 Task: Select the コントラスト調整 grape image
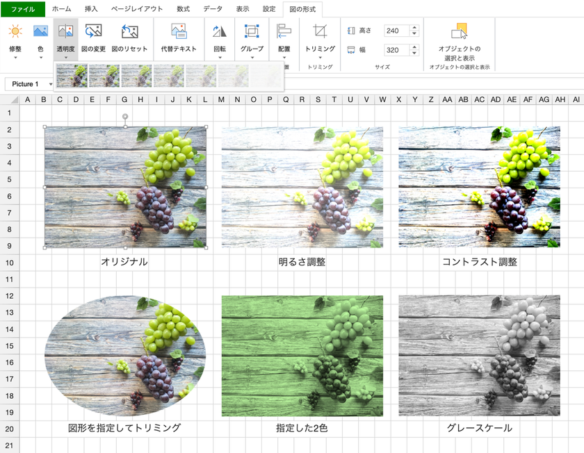(x=479, y=187)
